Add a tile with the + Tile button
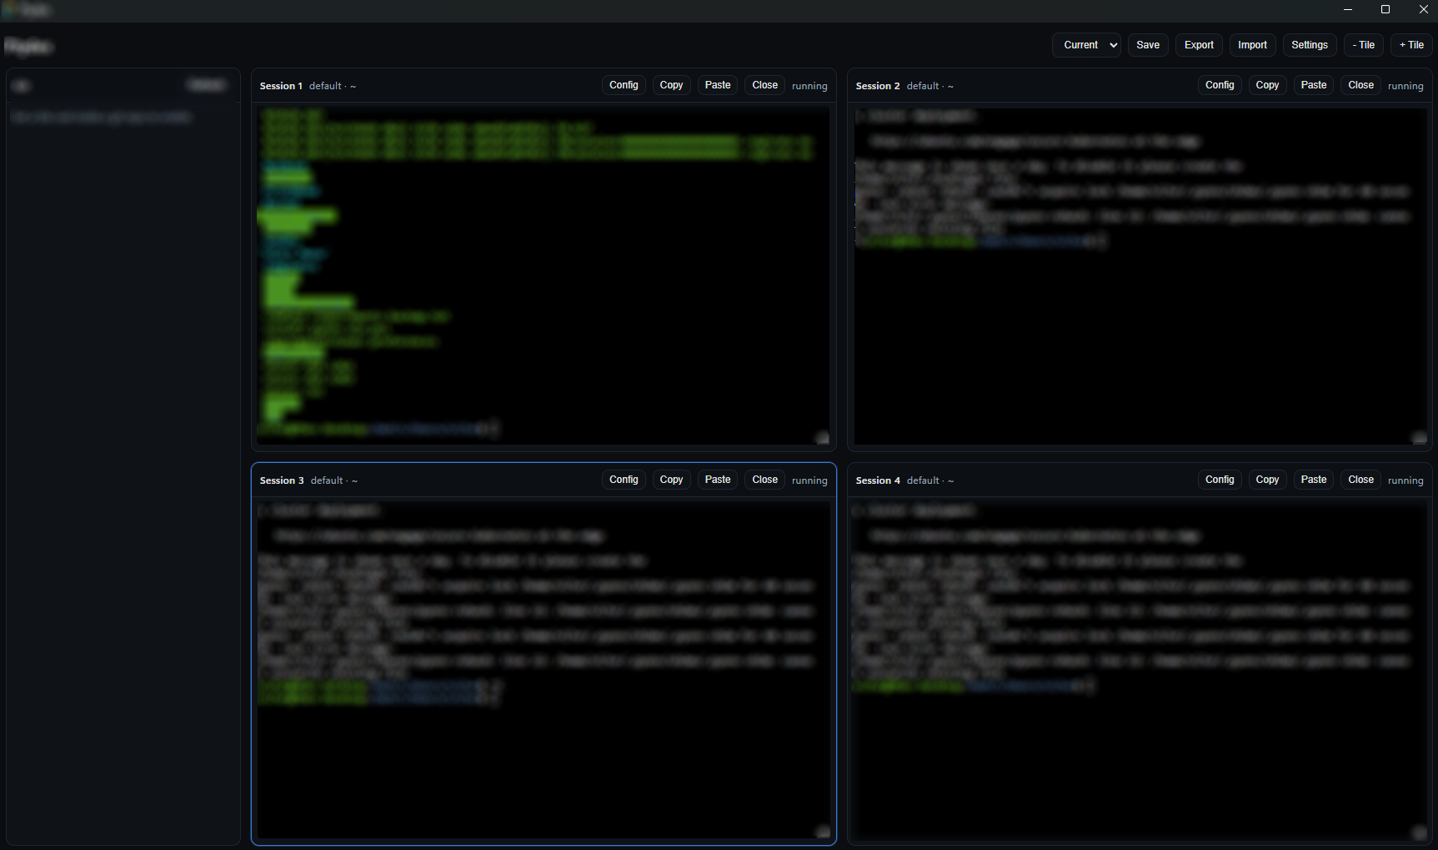Viewport: 1438px width, 850px height. tap(1411, 45)
